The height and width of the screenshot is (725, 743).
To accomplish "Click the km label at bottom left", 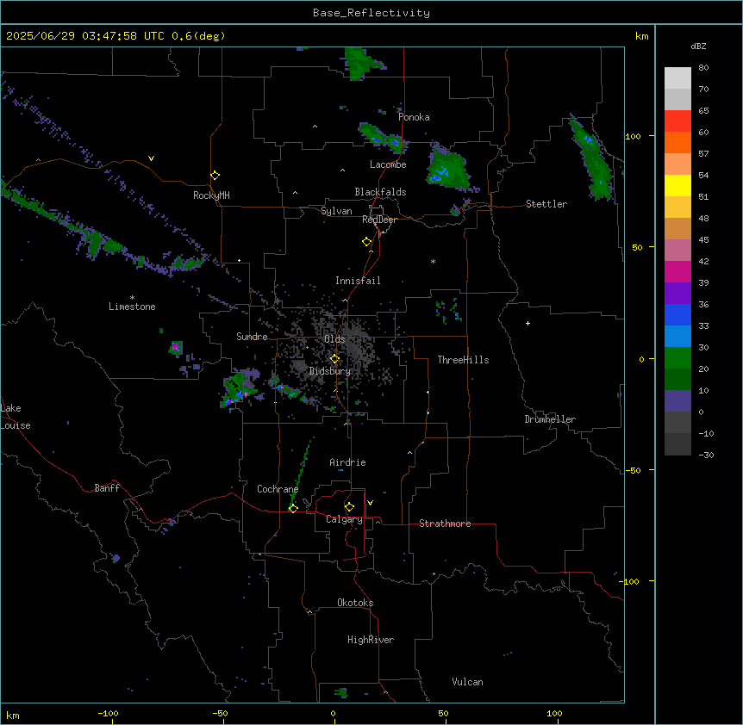I will pos(13,715).
